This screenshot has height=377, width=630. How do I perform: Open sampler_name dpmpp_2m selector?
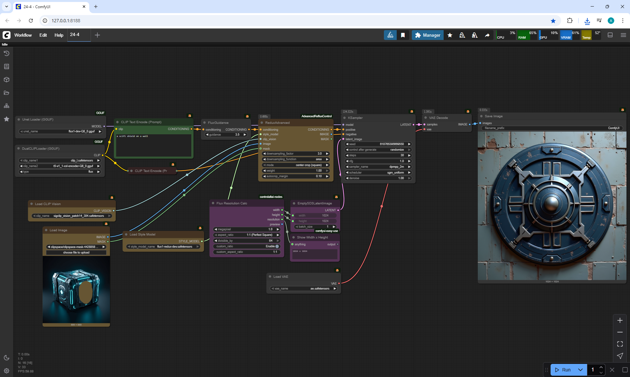[378, 167]
